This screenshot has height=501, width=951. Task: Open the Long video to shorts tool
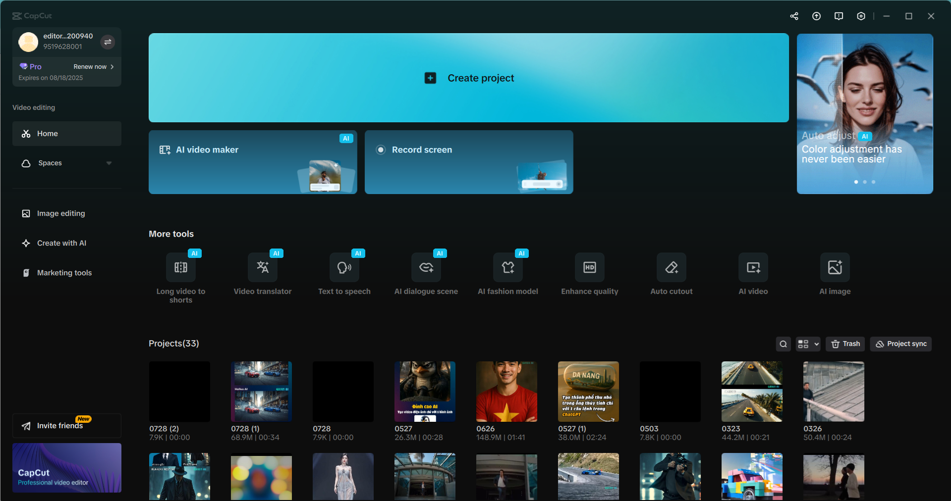[x=180, y=268]
